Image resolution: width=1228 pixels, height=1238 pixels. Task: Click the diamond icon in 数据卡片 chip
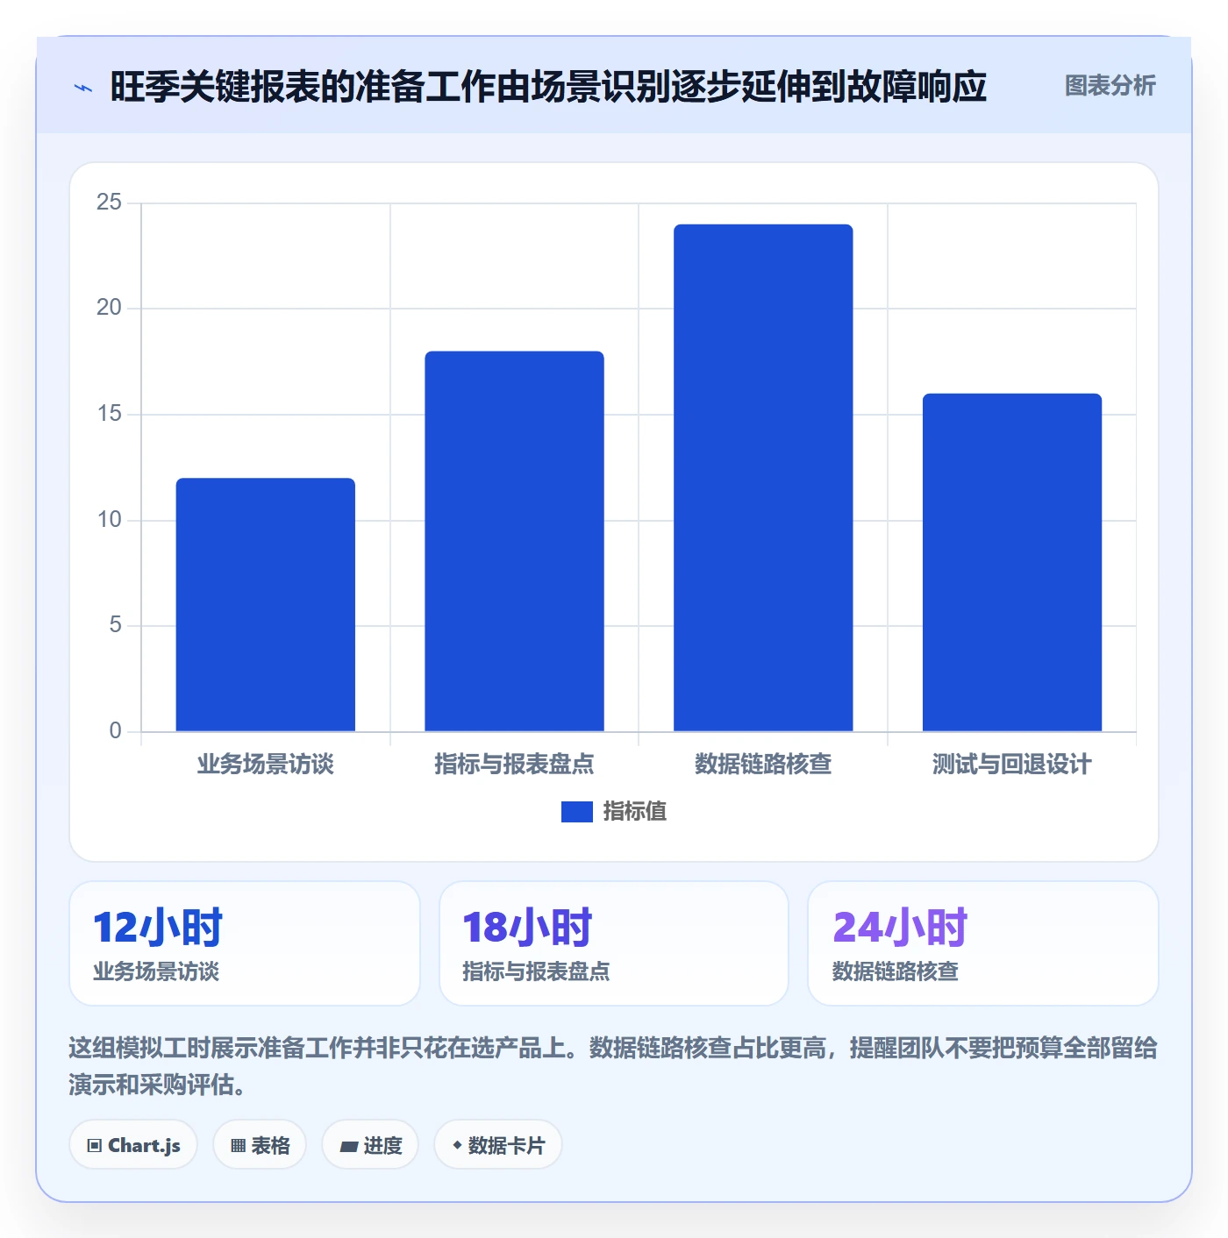(x=457, y=1145)
